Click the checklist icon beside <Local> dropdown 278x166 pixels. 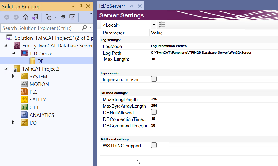coord(162,25)
